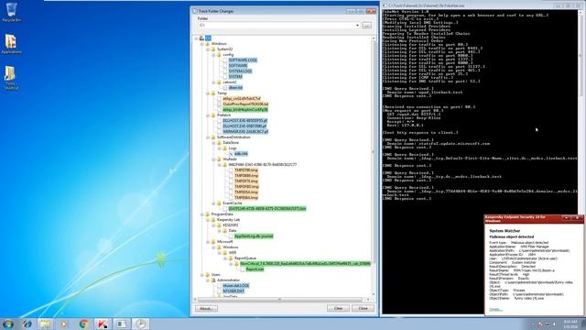Open the Tools folder desktop icon
Image resolution: width=586 pixels, height=330 pixels.
pyautogui.click(x=10, y=78)
